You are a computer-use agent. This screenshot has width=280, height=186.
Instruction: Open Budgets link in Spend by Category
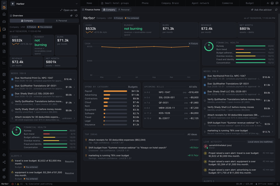click(133, 87)
